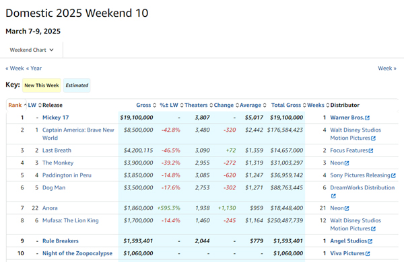The width and height of the screenshot is (404, 262).
Task: Click the sort arrows on Theaters column
Action: 211,105
